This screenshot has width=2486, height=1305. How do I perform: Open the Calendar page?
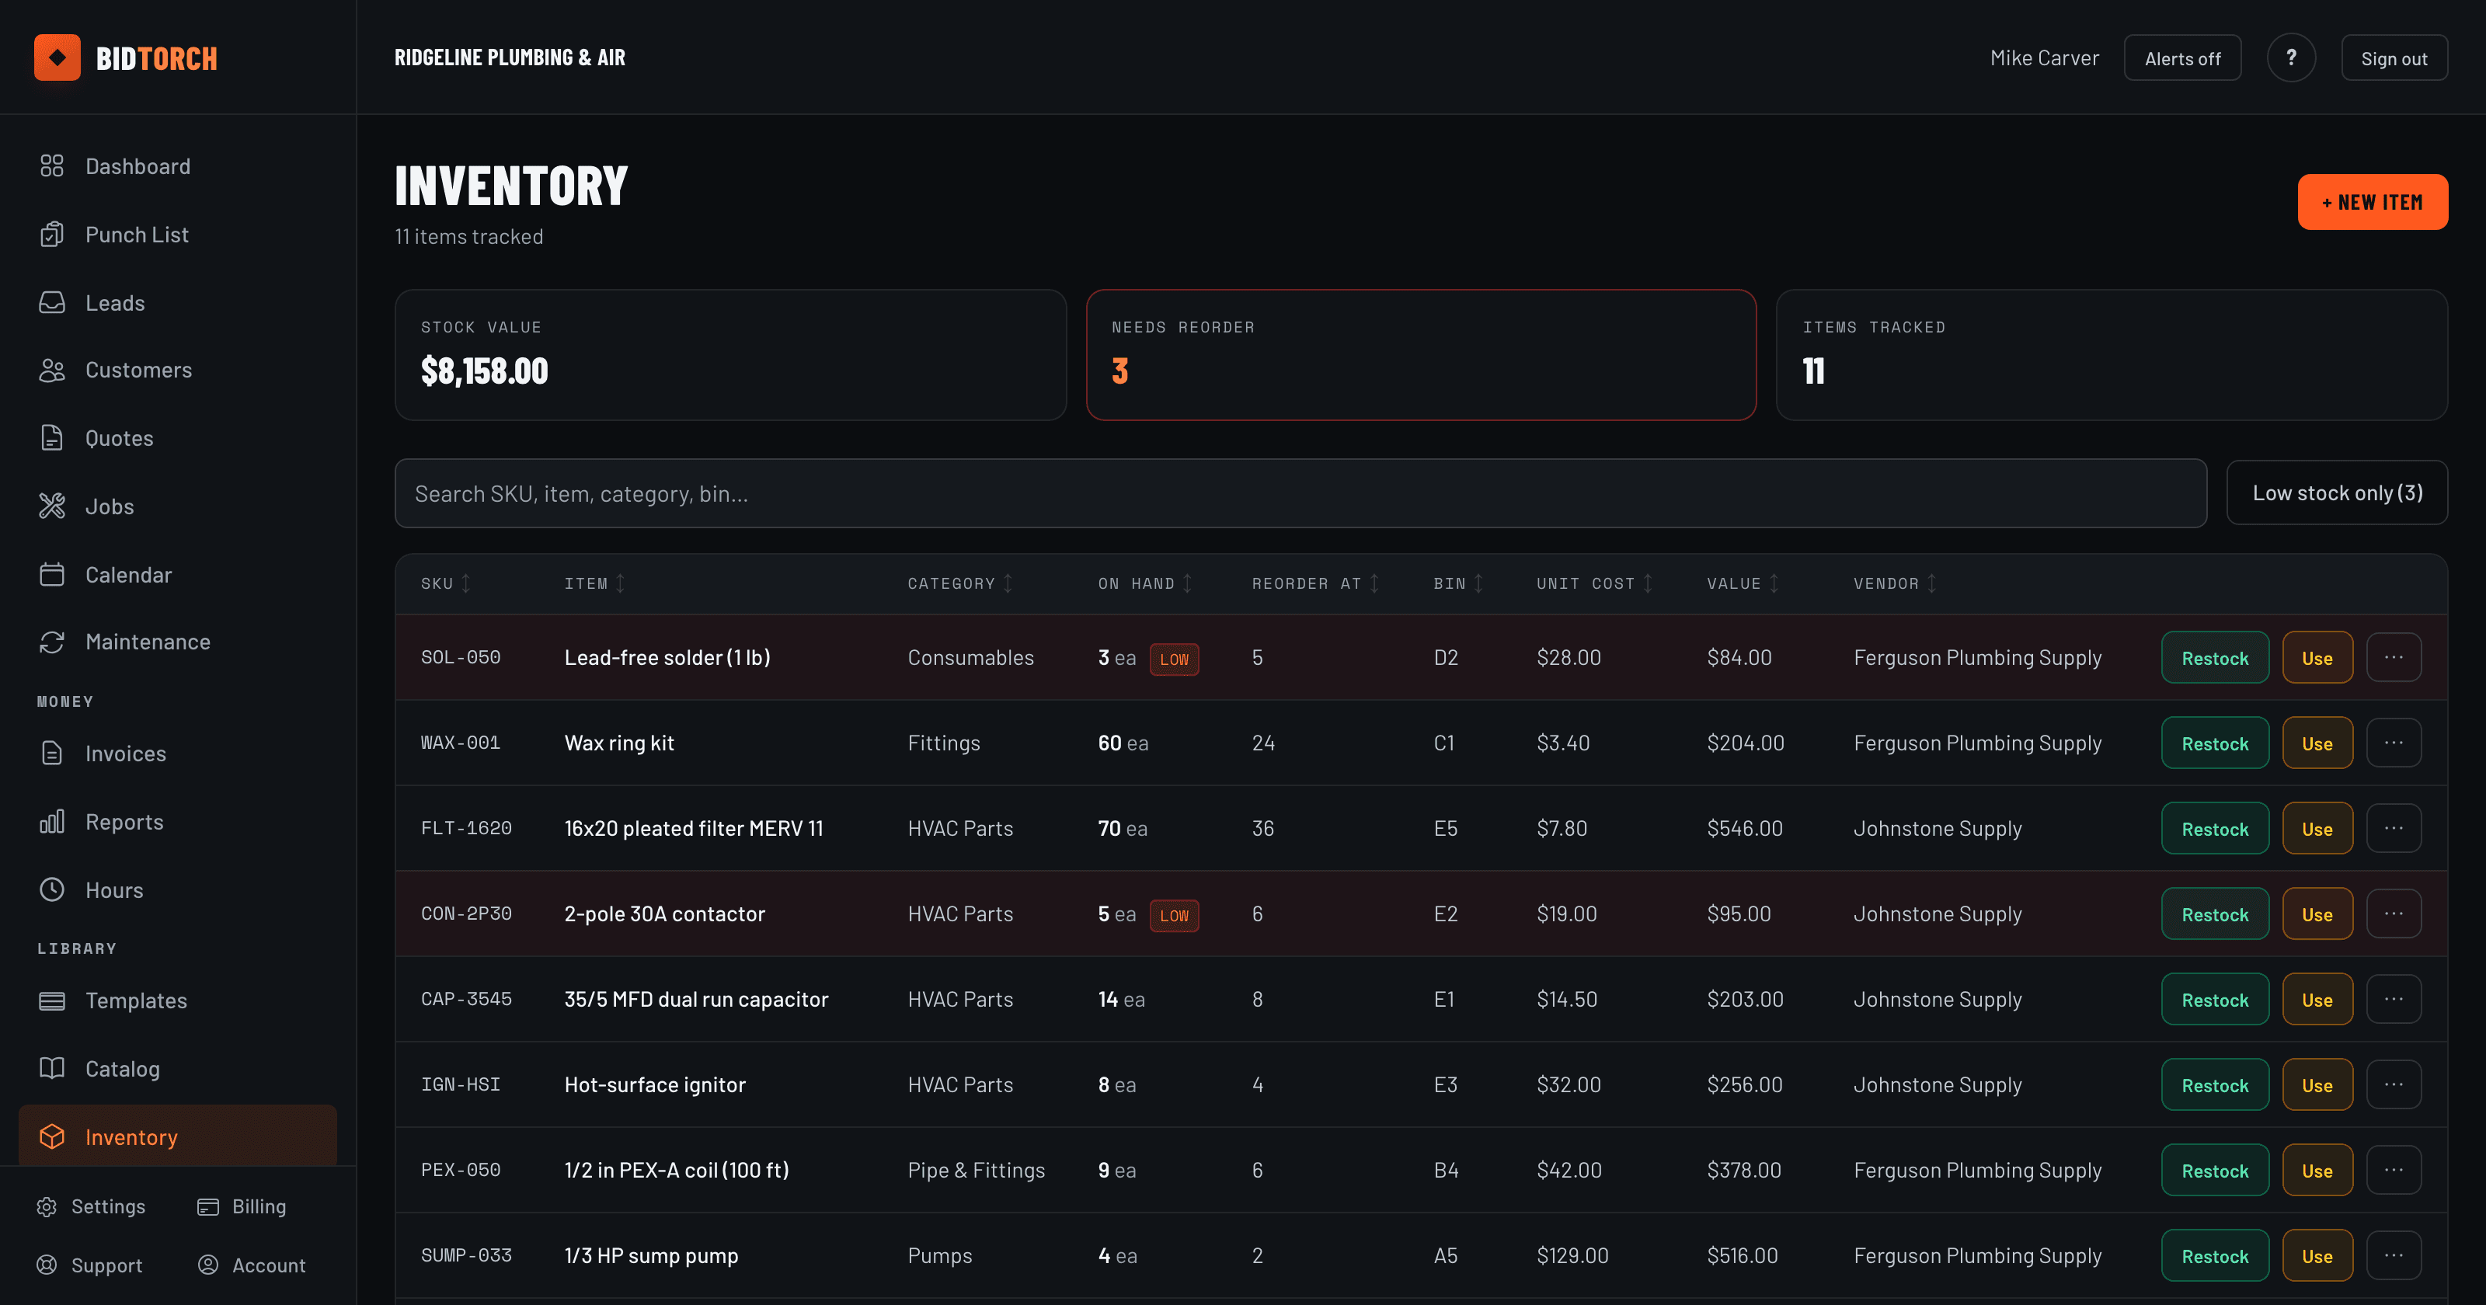coord(178,574)
